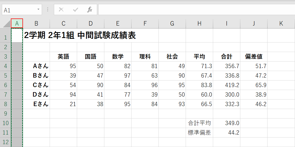The image size is (295, 147).
Task: Click Bさん's average cell 67.4
Action: pyautogui.click(x=199, y=75)
